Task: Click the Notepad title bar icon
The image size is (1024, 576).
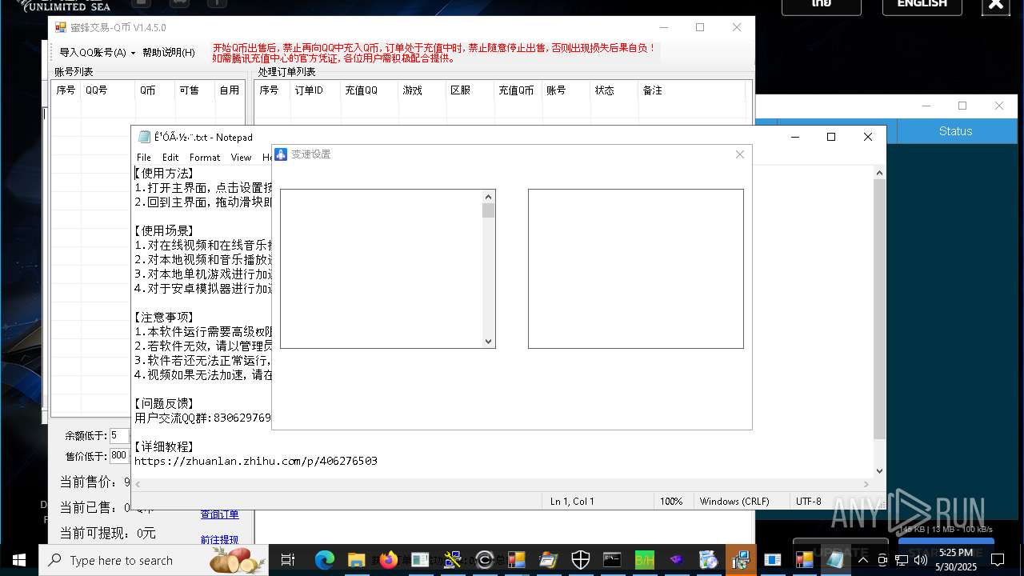Action: coord(144,137)
